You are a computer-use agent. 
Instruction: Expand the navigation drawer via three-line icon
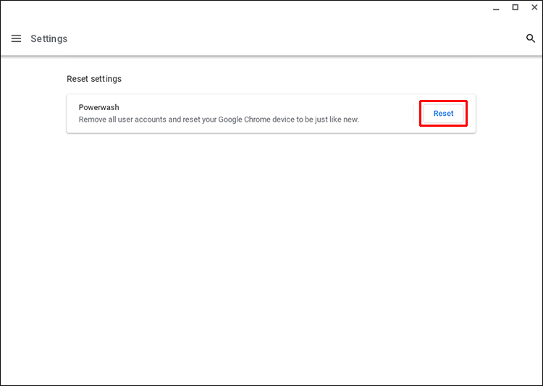coord(16,38)
